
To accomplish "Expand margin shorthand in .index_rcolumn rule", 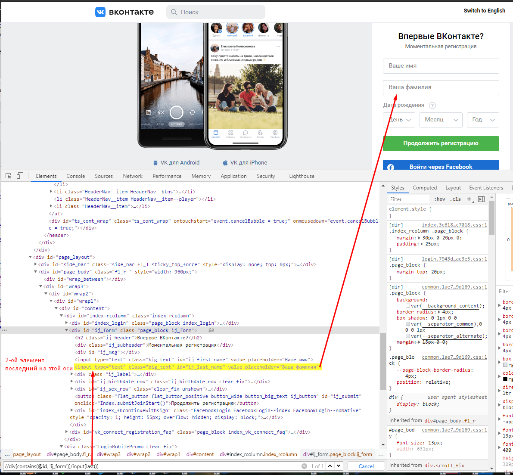I will [420, 238].
